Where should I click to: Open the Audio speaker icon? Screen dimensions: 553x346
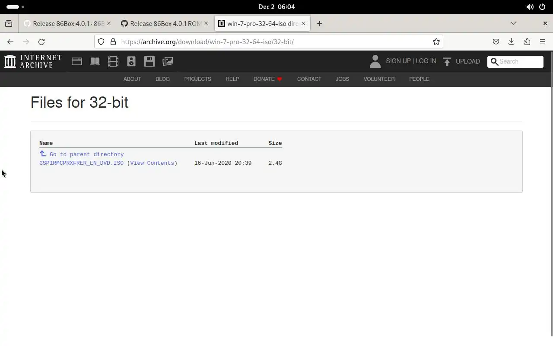tap(131, 61)
